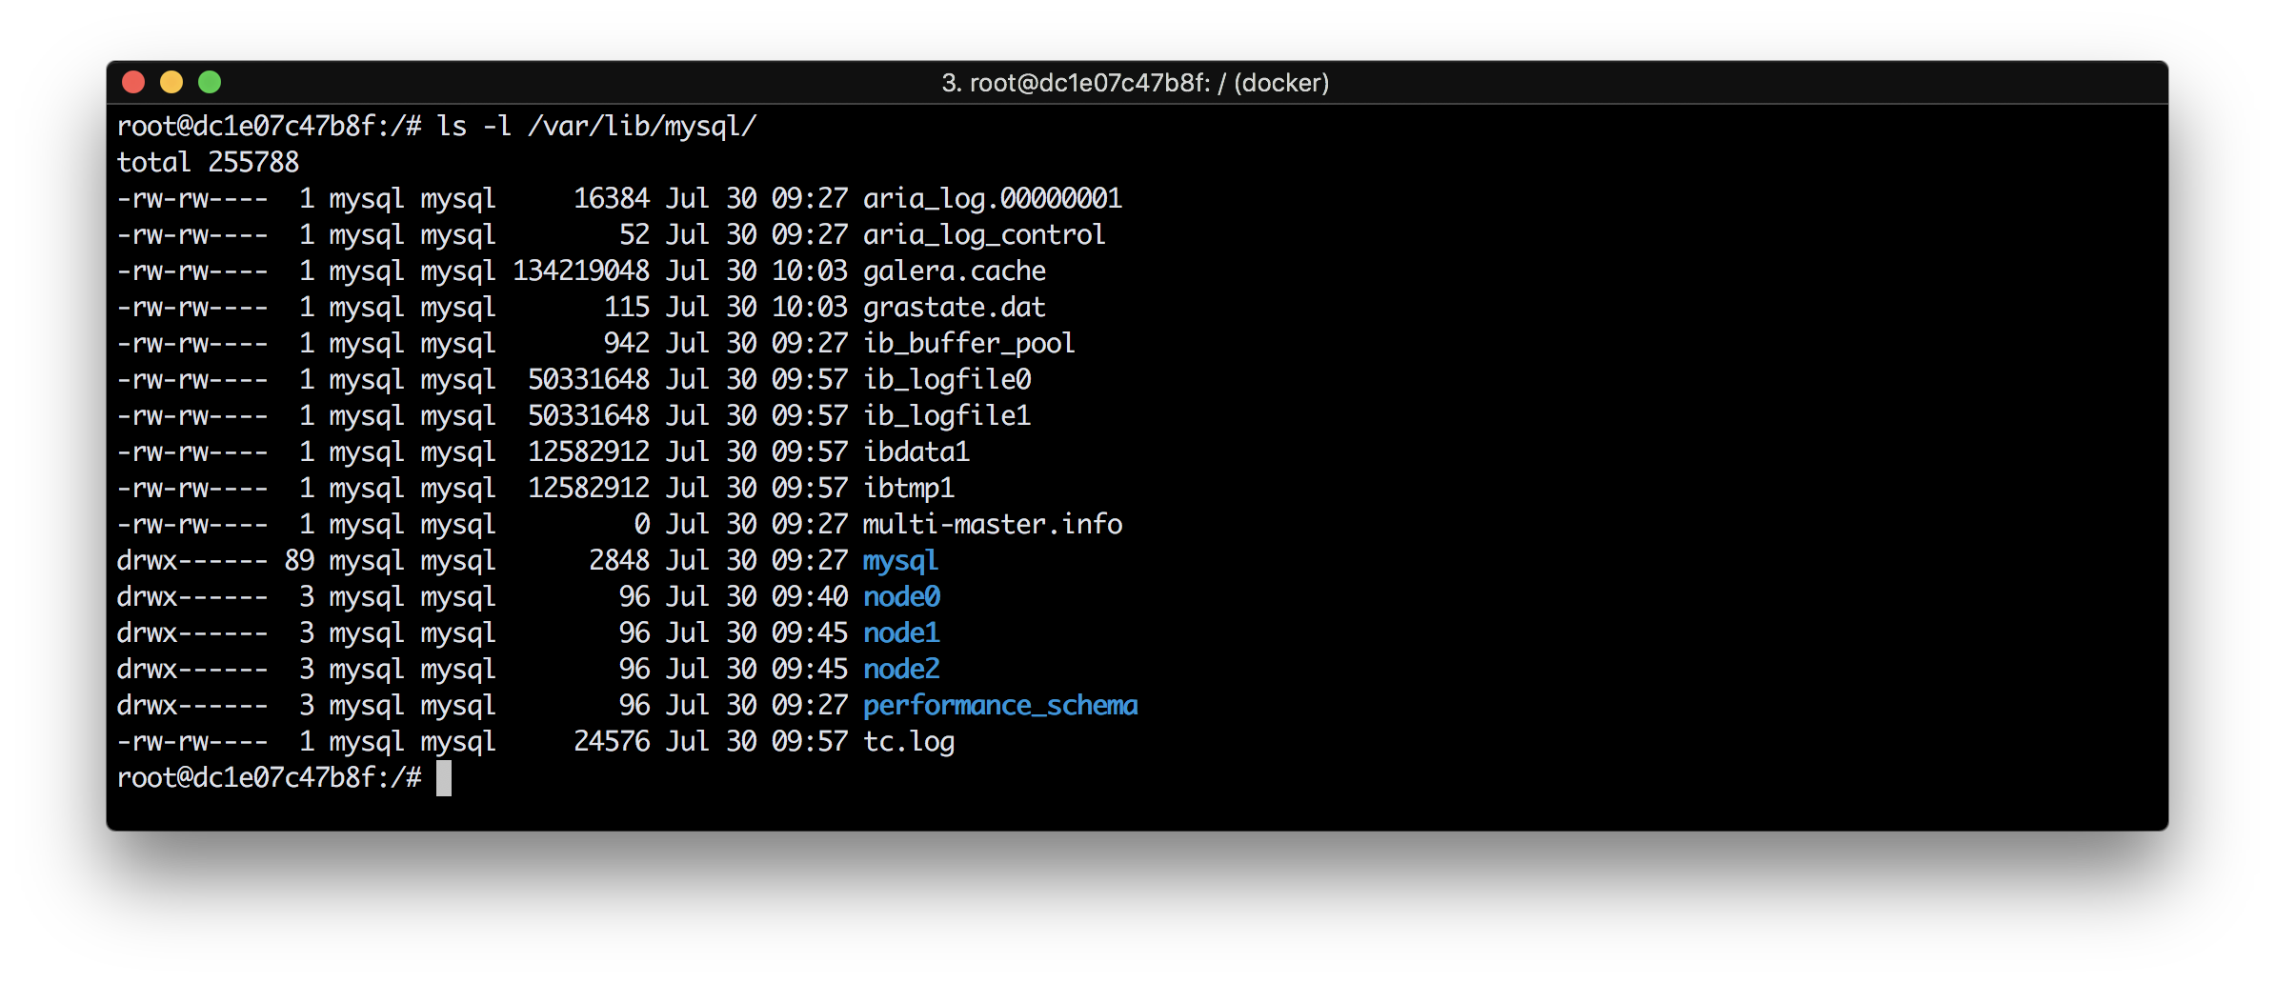This screenshot has width=2275, height=983.
Task: Select the node2 directory entry
Action: click(x=901, y=669)
